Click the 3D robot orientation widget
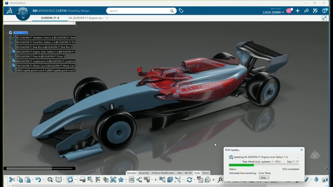The height and width of the screenshot is (187, 333). click(x=315, y=155)
